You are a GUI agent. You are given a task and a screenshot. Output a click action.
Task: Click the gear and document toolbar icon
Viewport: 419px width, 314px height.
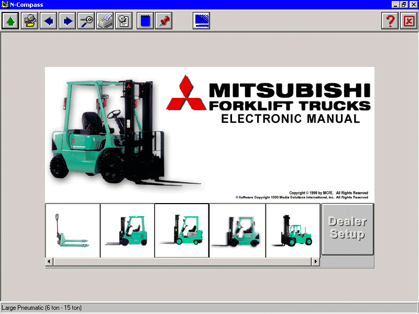(124, 20)
